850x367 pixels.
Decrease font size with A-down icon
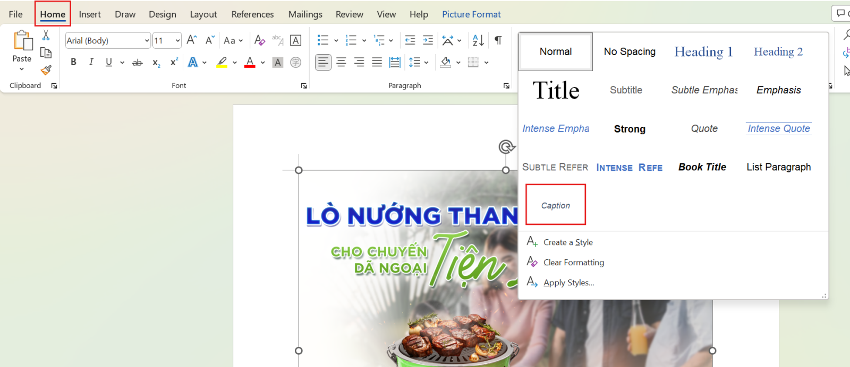pyautogui.click(x=210, y=40)
